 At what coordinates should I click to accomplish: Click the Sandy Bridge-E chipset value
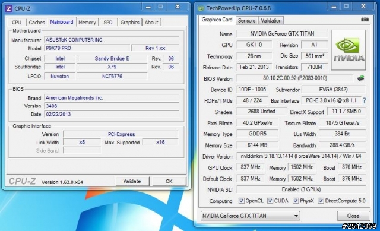pyautogui.click(x=112, y=58)
